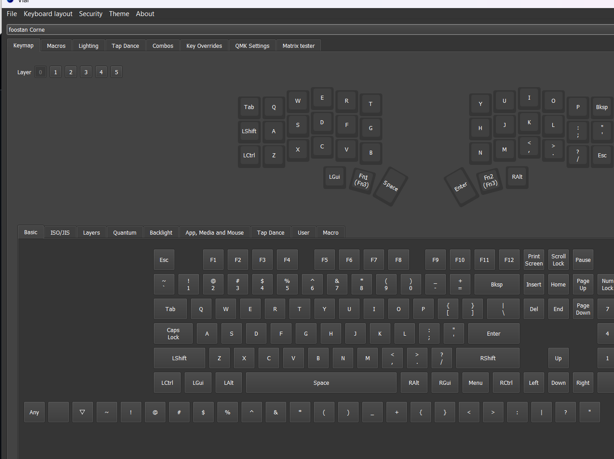Open the Security menu
Image resolution: width=614 pixels, height=459 pixels.
pos(90,14)
